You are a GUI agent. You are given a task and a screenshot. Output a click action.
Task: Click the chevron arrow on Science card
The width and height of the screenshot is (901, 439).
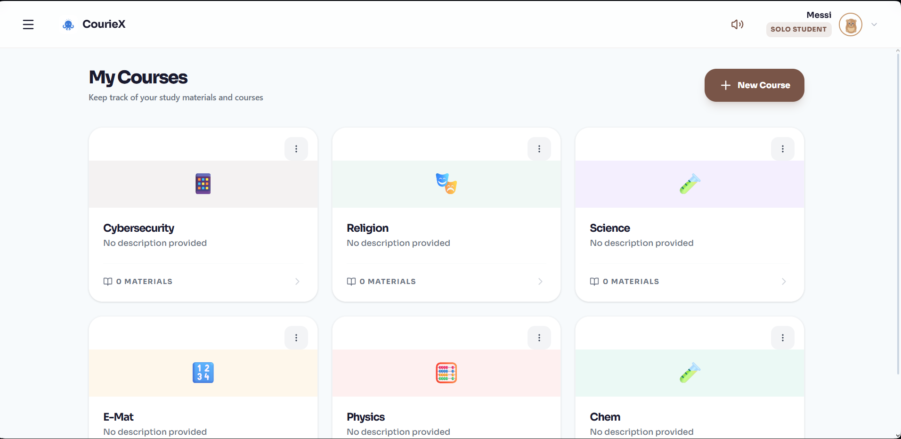point(784,281)
